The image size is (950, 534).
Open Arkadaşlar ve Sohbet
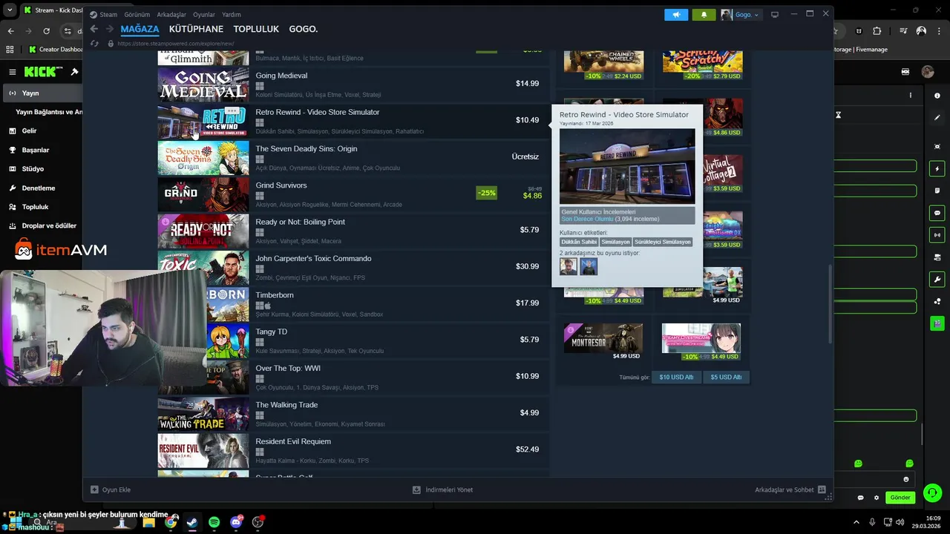coord(790,490)
